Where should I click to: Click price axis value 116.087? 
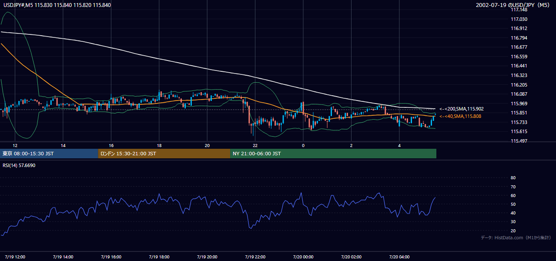(519, 94)
